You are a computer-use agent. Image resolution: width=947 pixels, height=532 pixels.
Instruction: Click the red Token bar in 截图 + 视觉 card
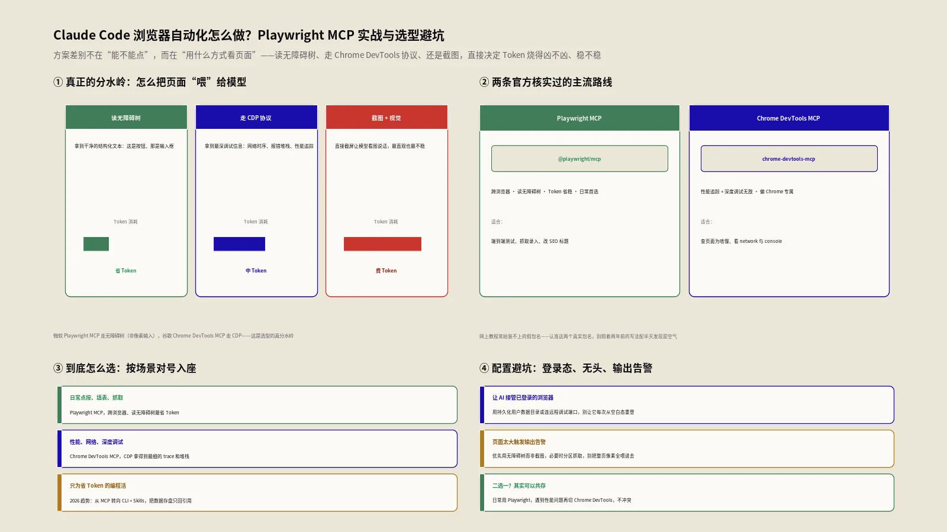[x=382, y=244]
